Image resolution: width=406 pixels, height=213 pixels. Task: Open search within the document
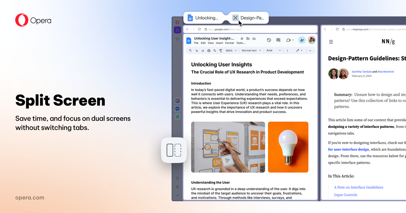pyautogui.click(x=190, y=50)
